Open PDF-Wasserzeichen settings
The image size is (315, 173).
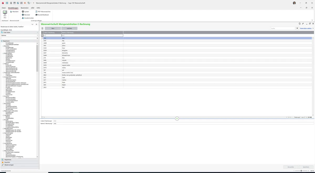(43, 12)
